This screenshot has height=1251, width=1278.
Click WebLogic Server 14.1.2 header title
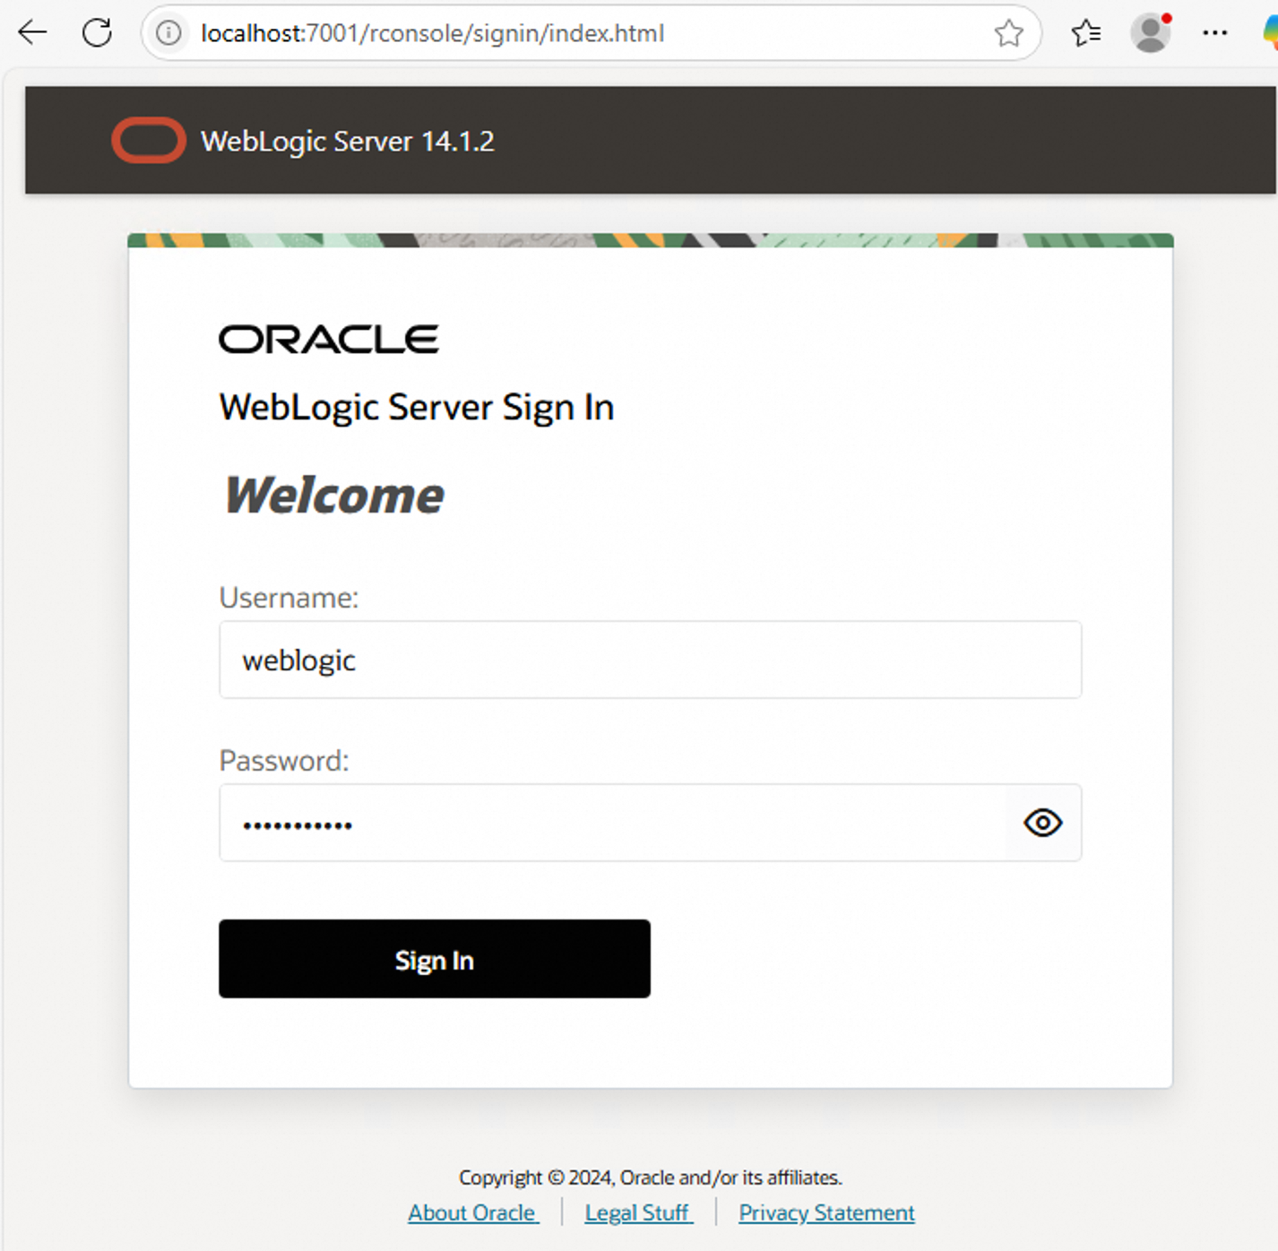point(348,141)
